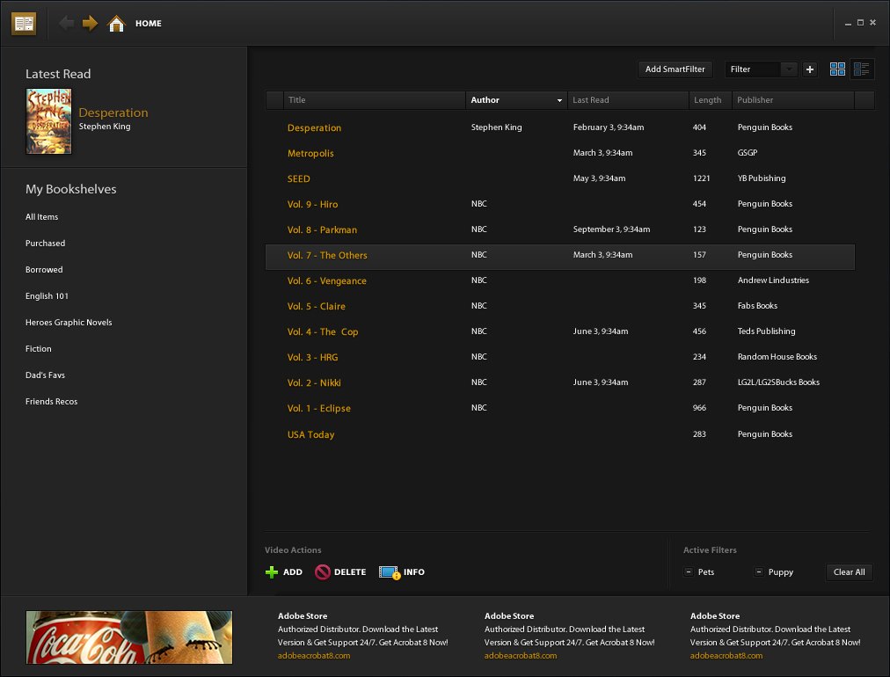Image resolution: width=890 pixels, height=677 pixels.
Task: Select the All Items bookshelf
Action: coord(42,217)
